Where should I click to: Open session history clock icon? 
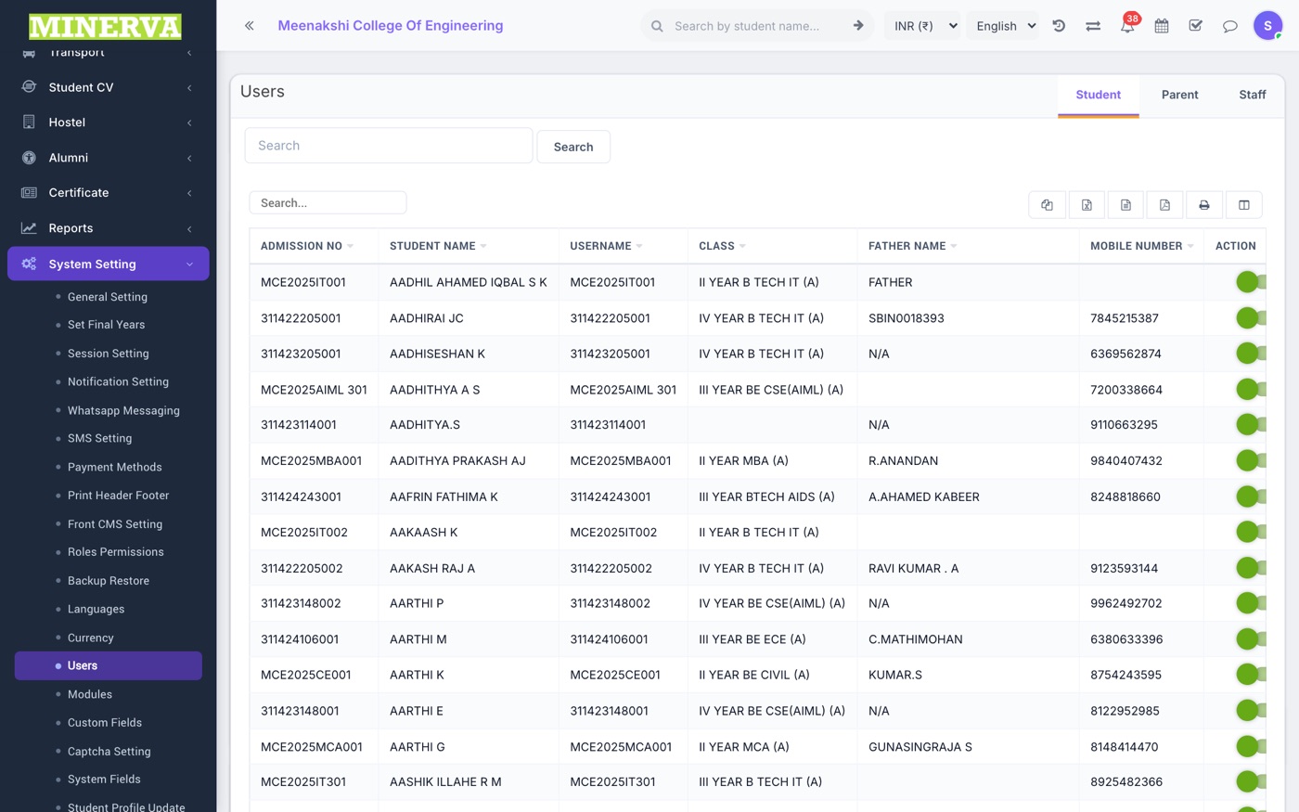coord(1059,26)
